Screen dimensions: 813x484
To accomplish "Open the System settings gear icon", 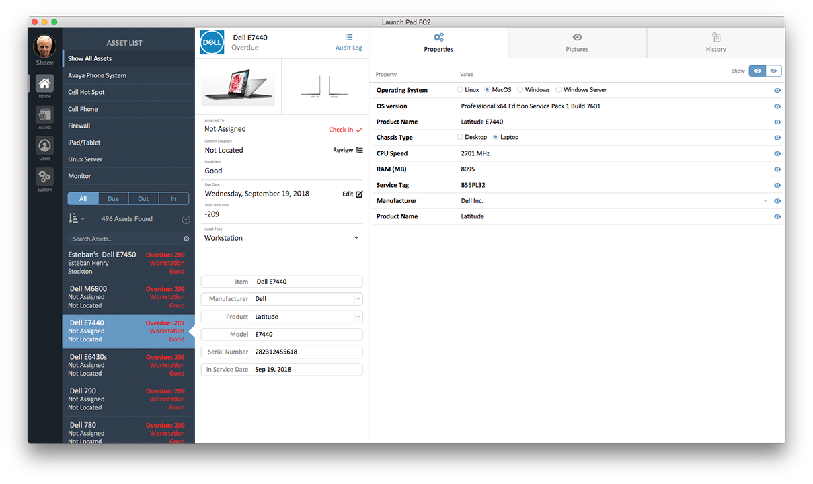I will coord(44,177).
